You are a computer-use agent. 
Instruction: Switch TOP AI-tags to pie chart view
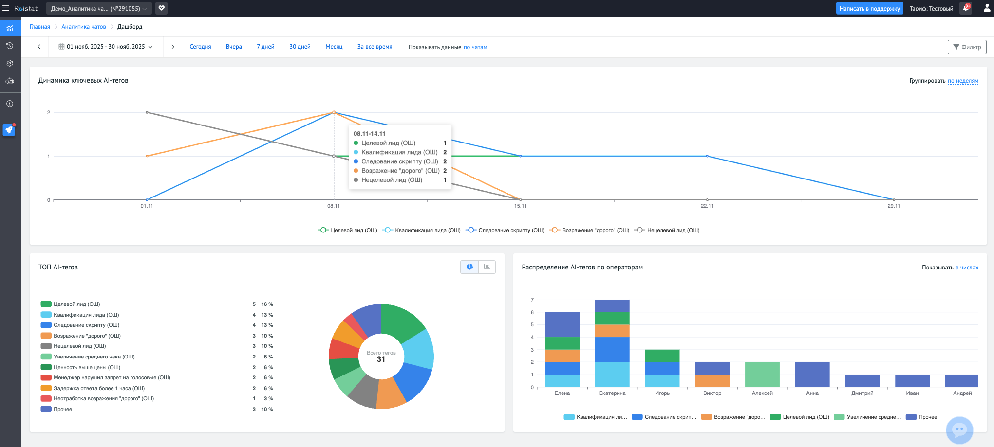(469, 267)
